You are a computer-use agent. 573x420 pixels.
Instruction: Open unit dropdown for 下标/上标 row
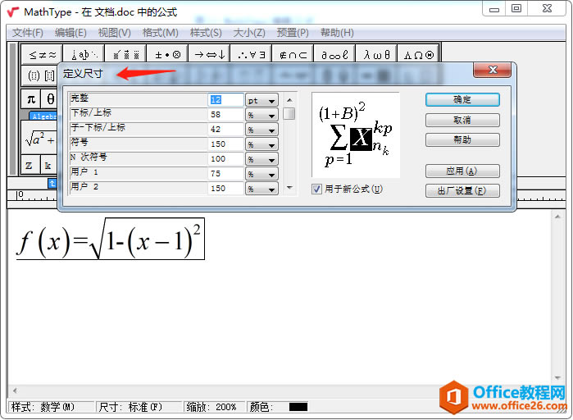261,115
